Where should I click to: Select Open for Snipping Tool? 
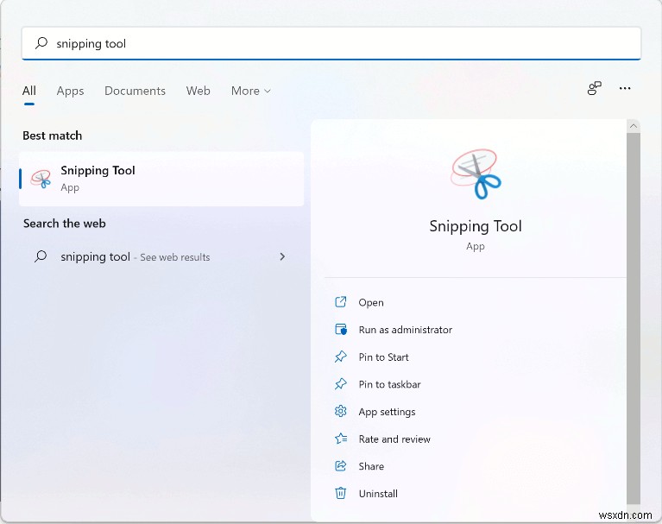point(371,302)
